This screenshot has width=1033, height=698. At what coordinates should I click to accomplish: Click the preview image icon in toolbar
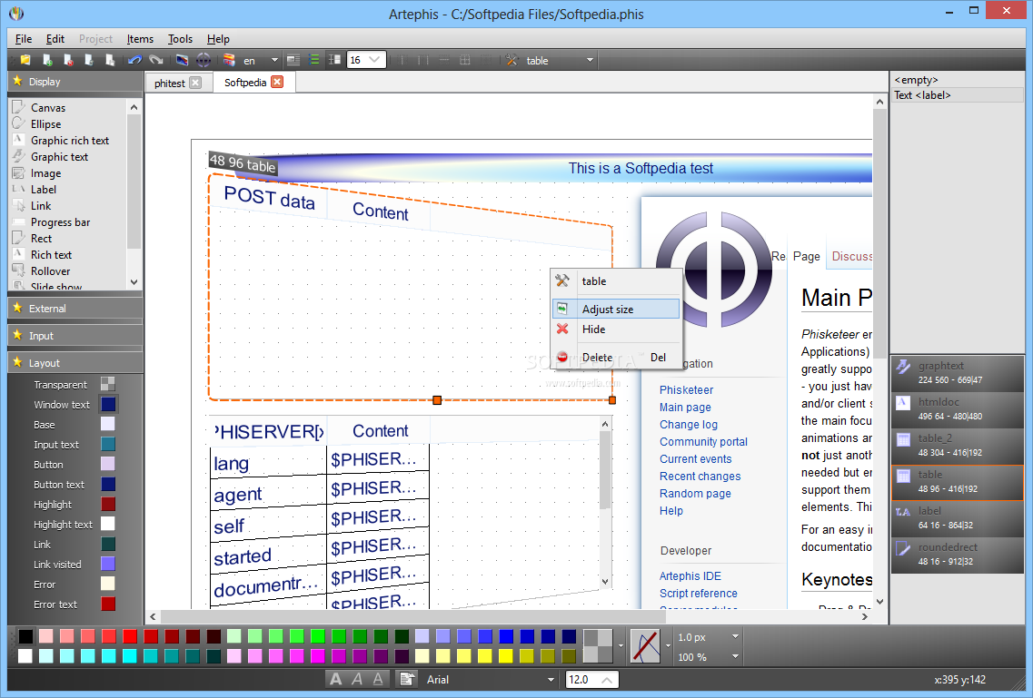click(x=182, y=60)
